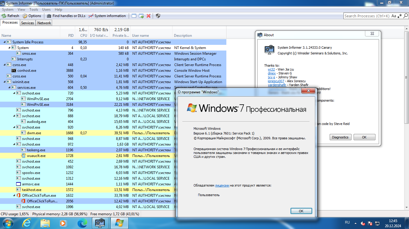Image resolution: width=409 pixels, height=229 pixels.
Task: Open the View menu
Action: 21,10
